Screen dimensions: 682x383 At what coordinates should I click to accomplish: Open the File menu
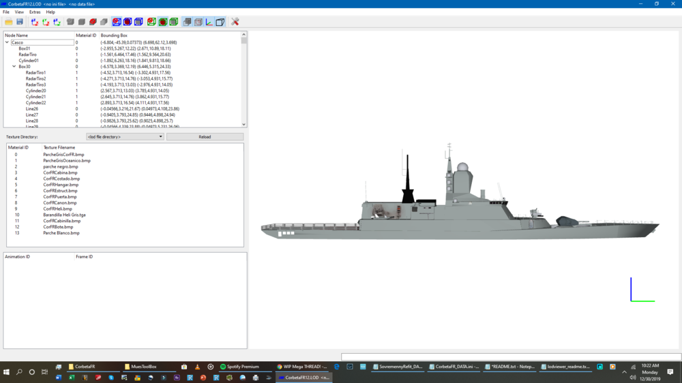tap(6, 12)
